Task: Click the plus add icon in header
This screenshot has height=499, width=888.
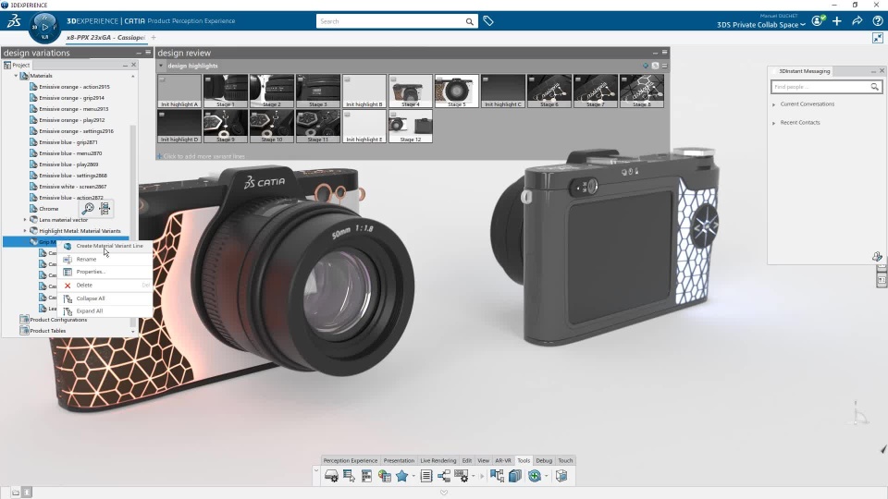Action: tap(837, 21)
